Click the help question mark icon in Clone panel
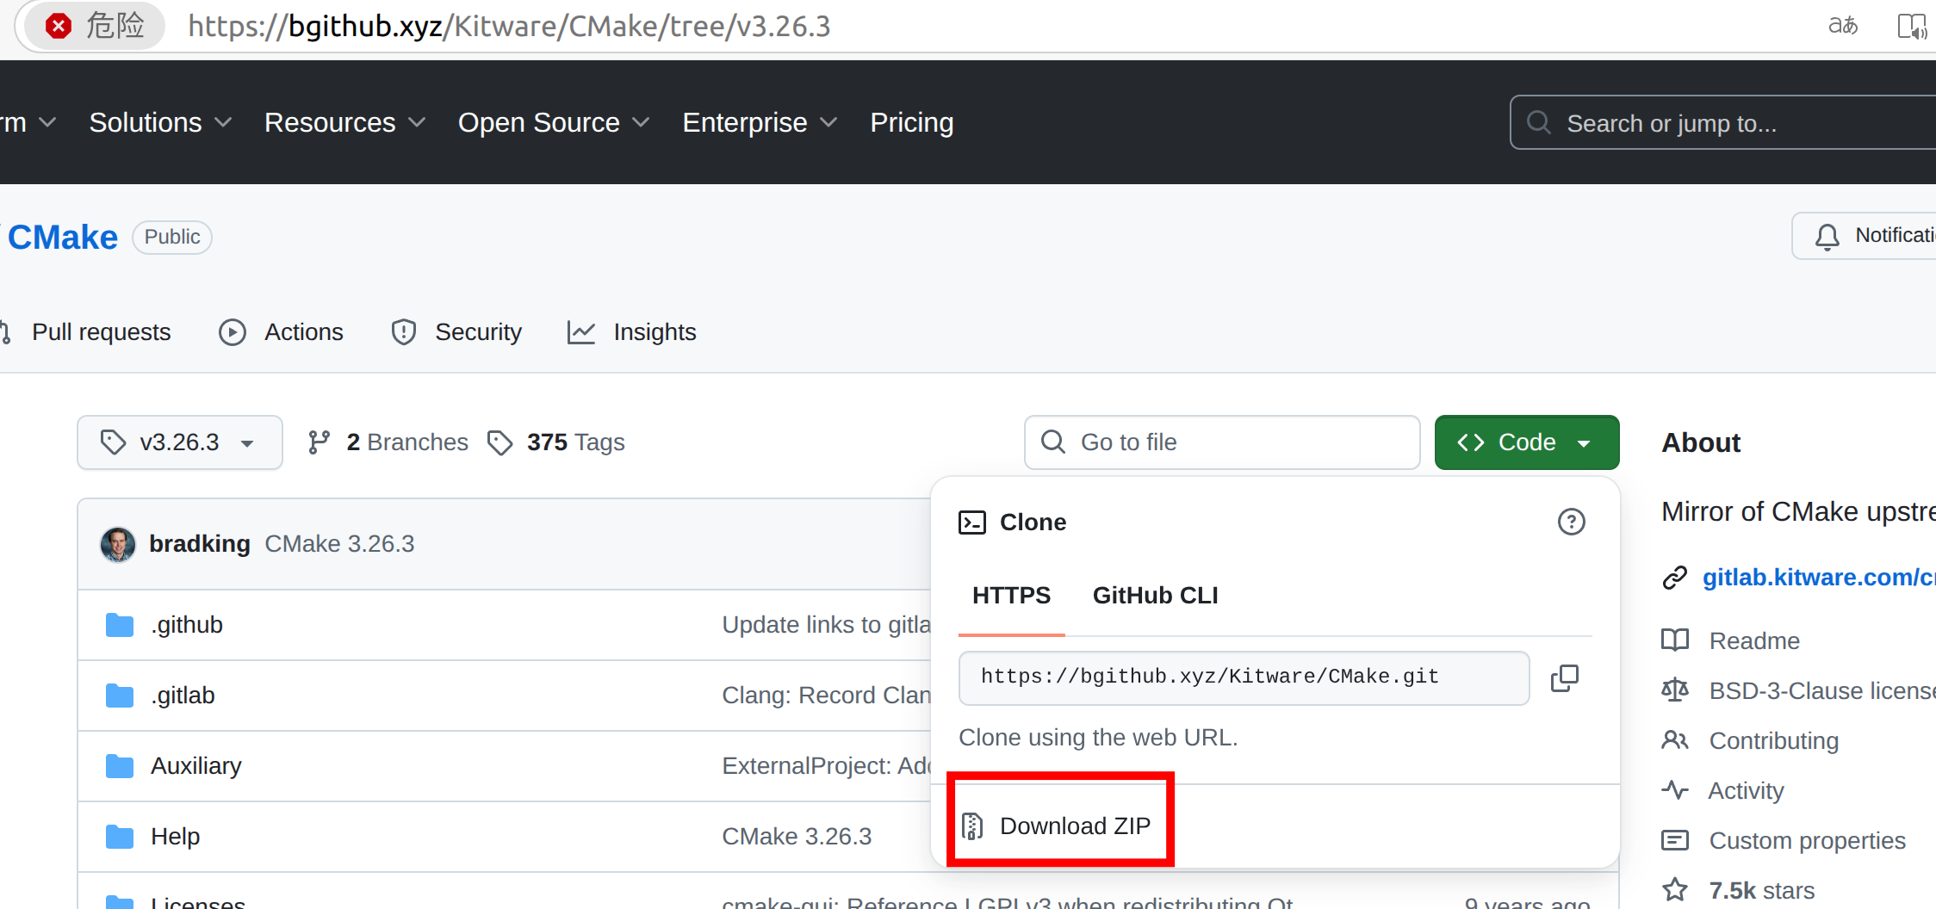This screenshot has height=909, width=1936. pyautogui.click(x=1572, y=522)
